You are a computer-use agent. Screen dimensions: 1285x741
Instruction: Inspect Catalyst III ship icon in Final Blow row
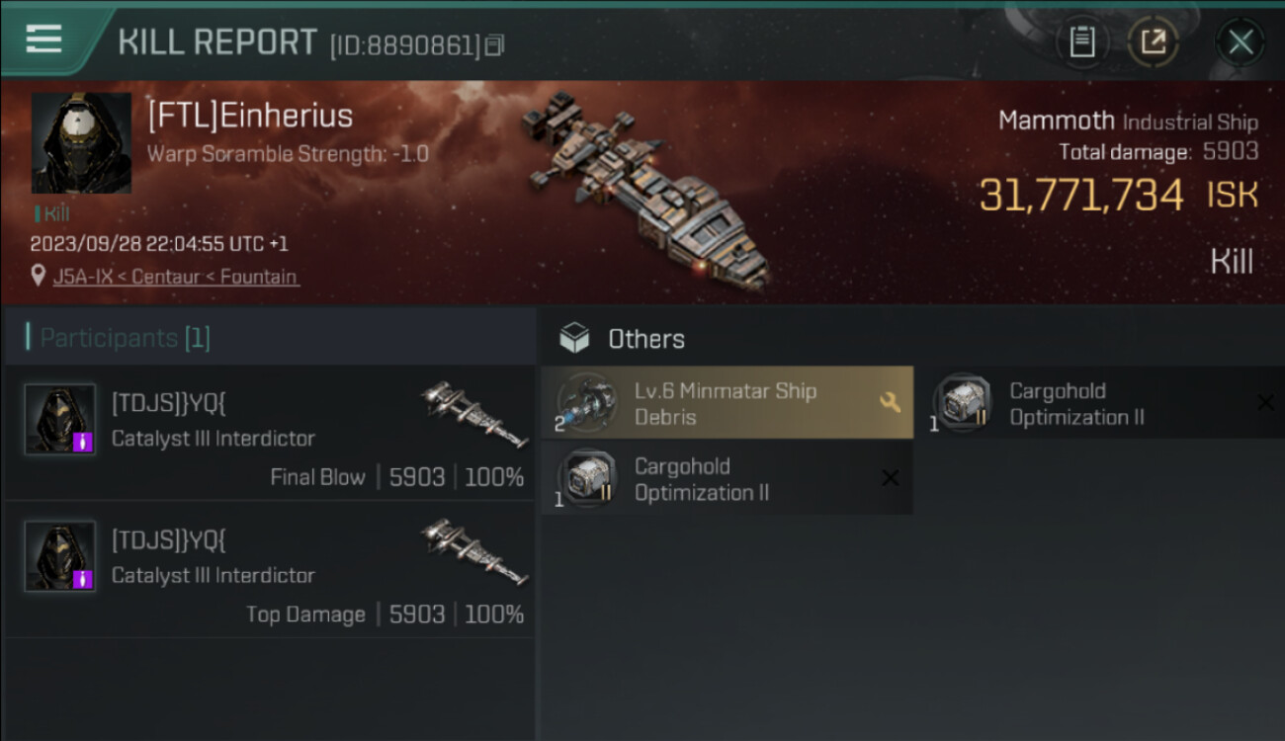pyautogui.click(x=474, y=415)
